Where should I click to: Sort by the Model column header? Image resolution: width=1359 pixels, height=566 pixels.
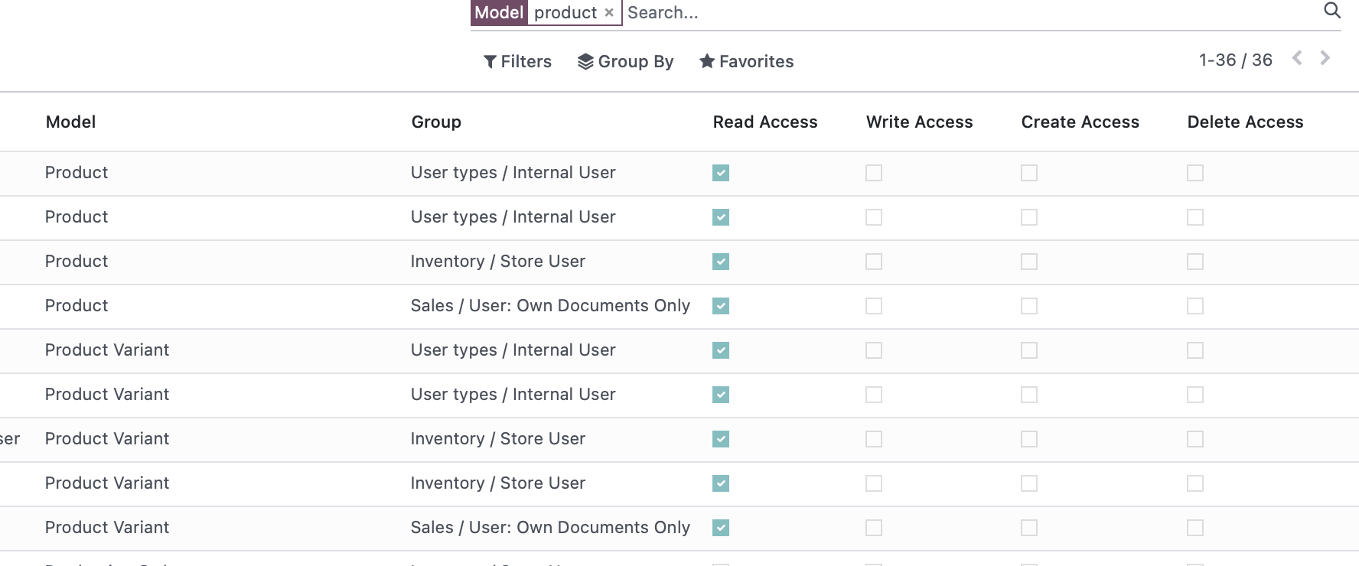71,122
